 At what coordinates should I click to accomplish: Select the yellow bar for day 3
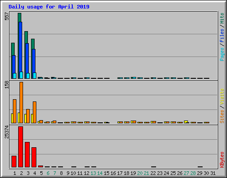coord(25,118)
